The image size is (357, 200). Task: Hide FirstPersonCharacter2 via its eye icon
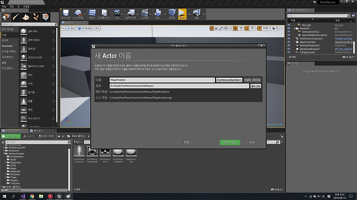point(289,39)
